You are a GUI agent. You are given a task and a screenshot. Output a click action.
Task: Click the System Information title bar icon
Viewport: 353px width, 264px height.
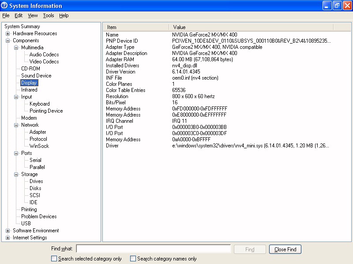pyautogui.click(x=4, y=6)
